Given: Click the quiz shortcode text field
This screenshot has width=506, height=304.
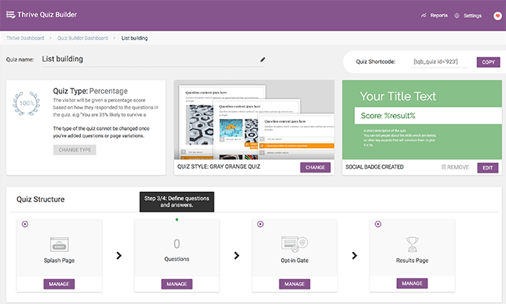Looking at the screenshot, I should click(x=441, y=61).
